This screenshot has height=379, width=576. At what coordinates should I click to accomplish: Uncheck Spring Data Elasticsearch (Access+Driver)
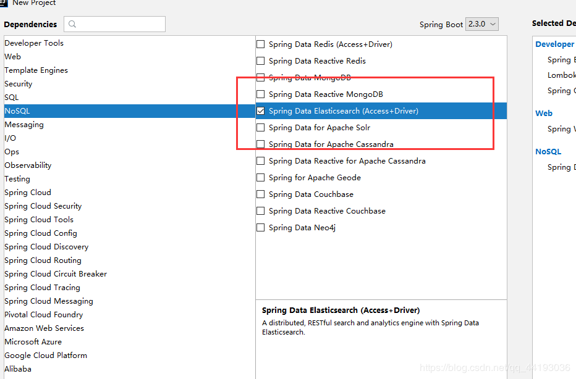pos(260,111)
